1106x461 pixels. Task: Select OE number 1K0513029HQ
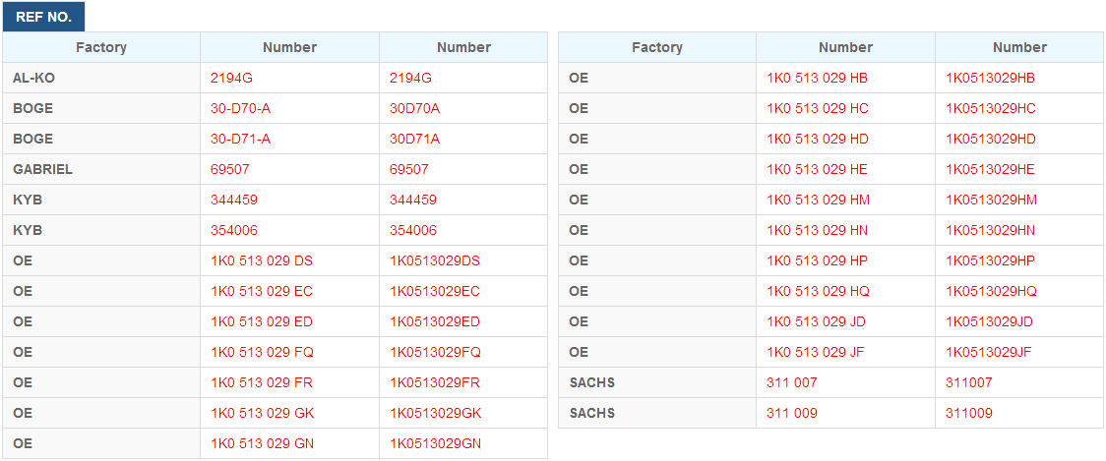991,291
